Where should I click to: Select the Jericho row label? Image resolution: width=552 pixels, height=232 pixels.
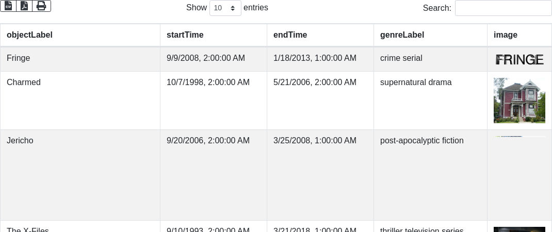pos(20,141)
